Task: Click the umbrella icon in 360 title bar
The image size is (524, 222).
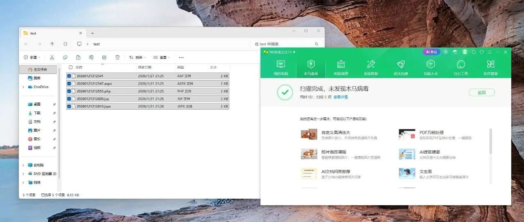Action: click(455, 52)
